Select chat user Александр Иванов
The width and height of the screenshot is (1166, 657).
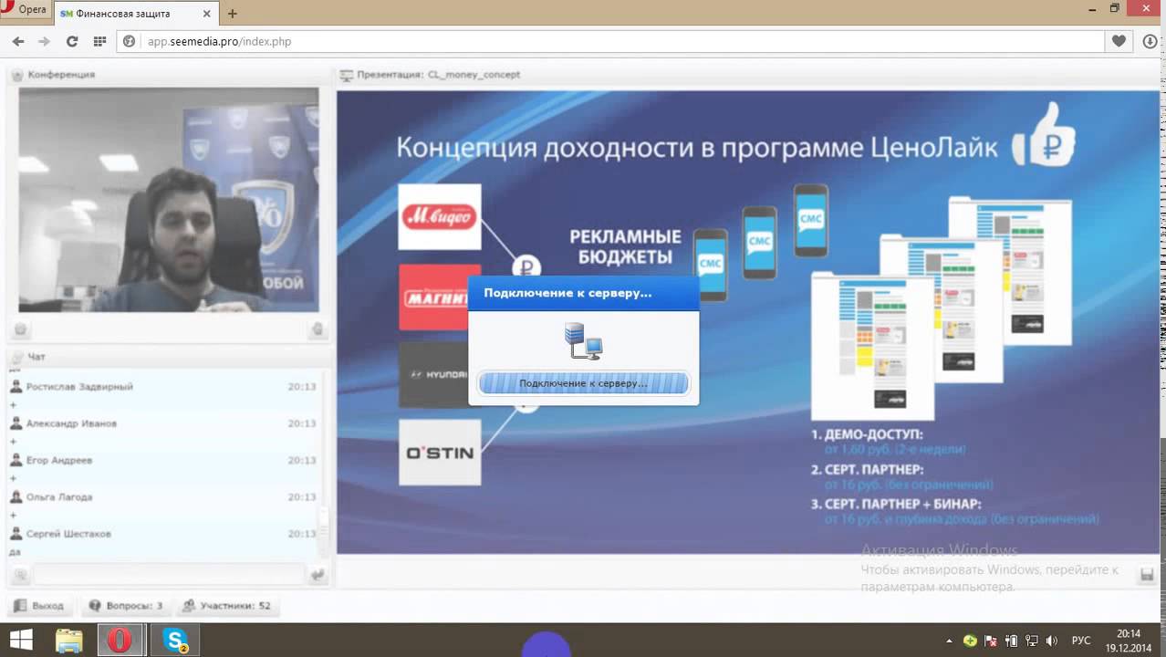pos(71,423)
